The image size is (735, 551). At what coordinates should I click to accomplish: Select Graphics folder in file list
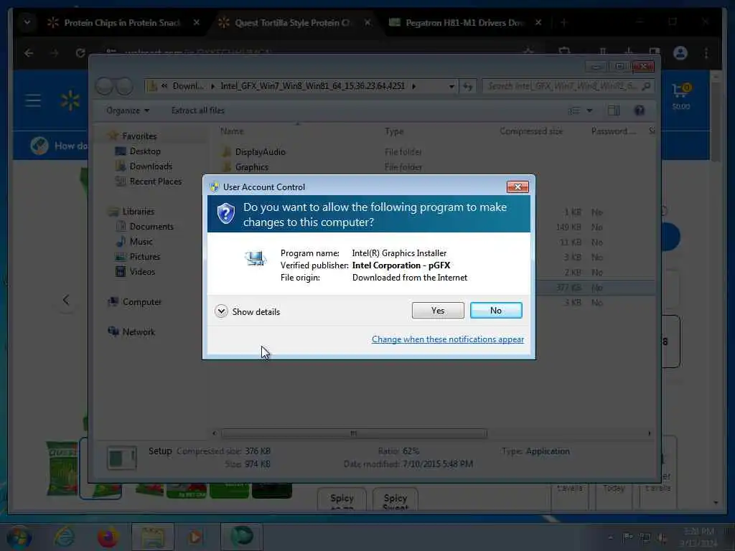(x=252, y=166)
